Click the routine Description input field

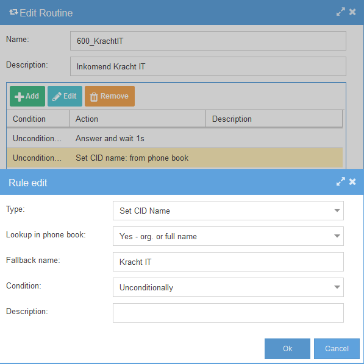coord(208,66)
